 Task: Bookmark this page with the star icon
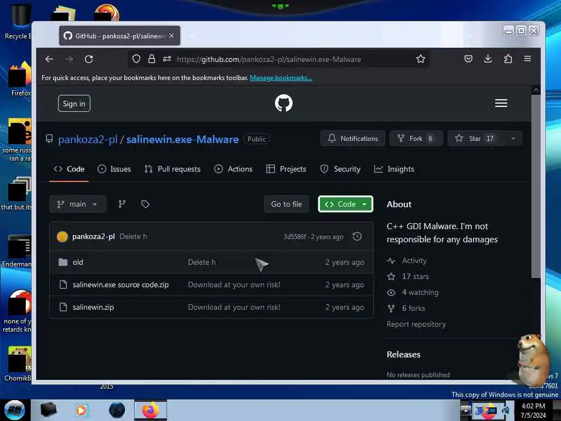tap(421, 59)
